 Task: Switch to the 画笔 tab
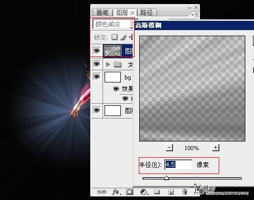103,13
